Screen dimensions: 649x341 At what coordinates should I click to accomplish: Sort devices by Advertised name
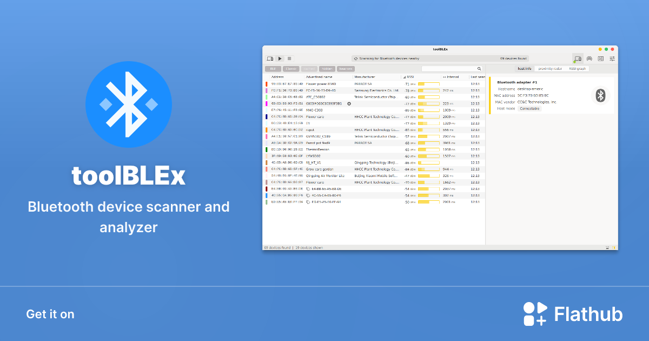[x=319, y=77]
